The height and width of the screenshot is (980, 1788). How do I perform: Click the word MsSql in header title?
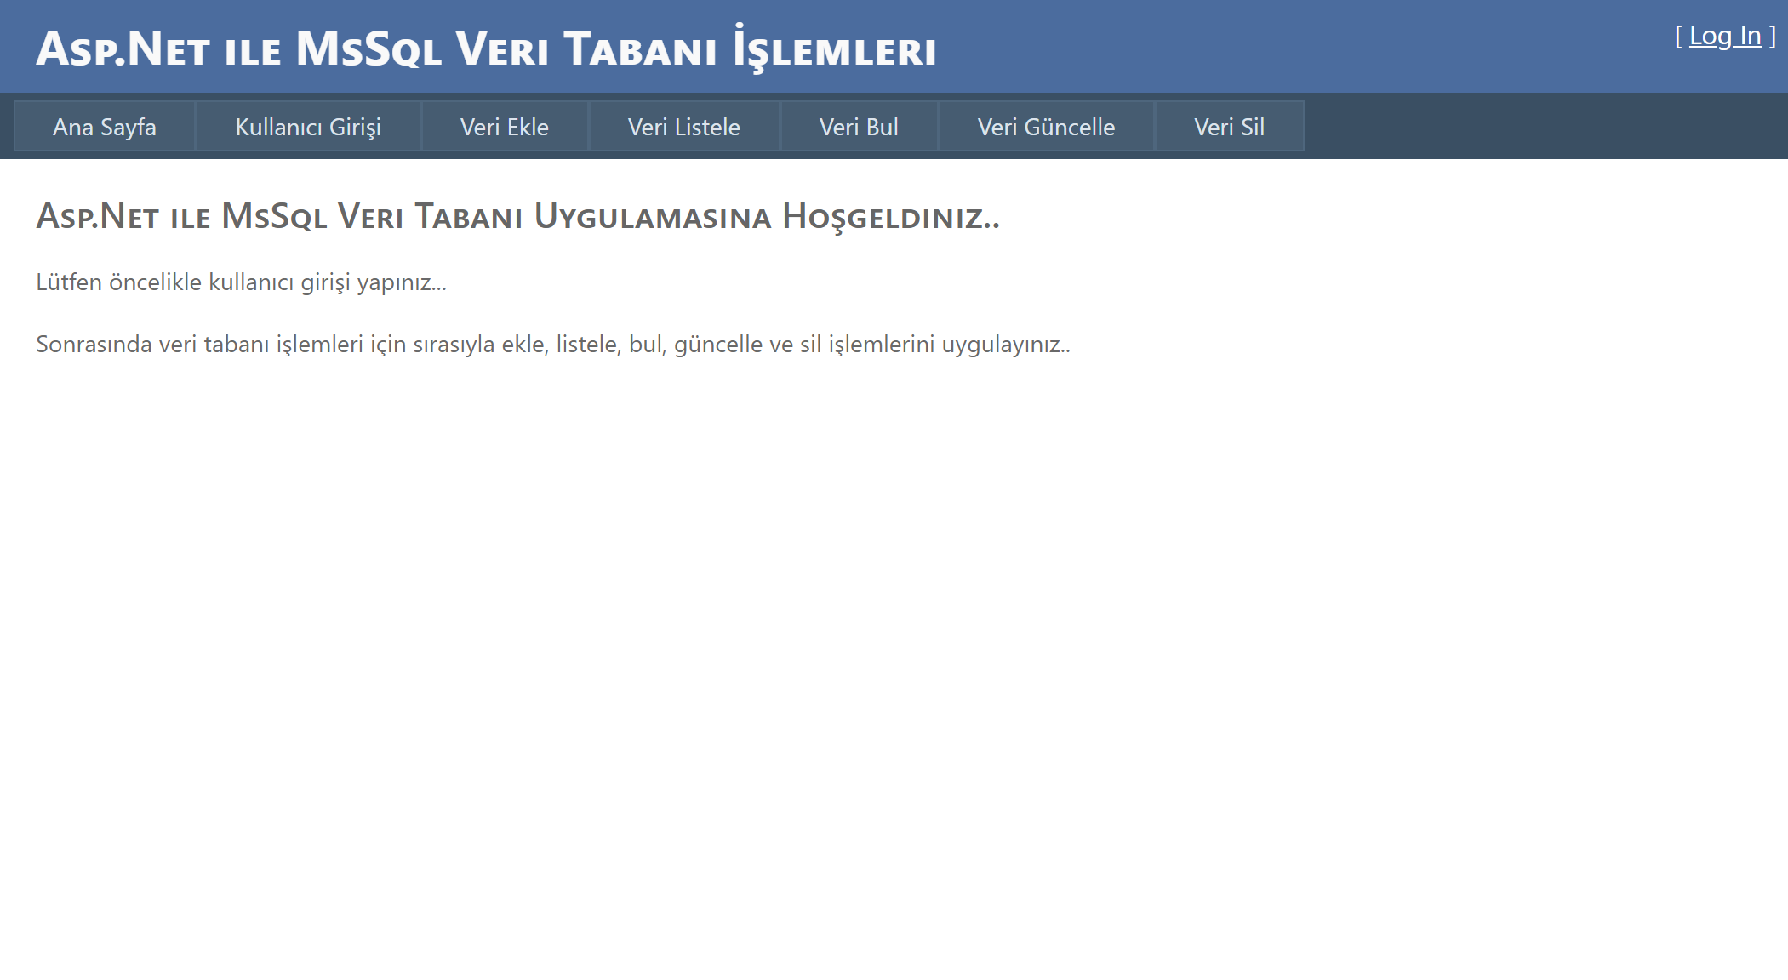[x=368, y=49]
